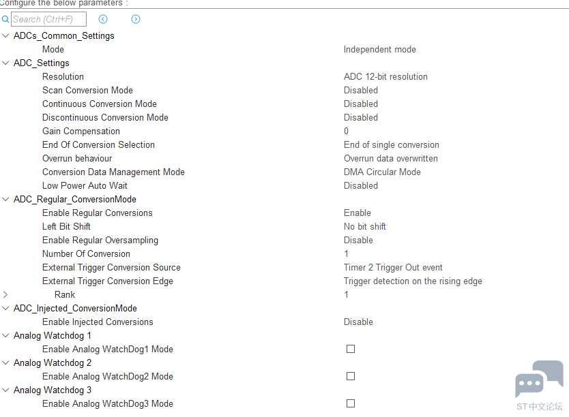Image resolution: width=569 pixels, height=417 pixels.
Task: Go to previous search result arrow
Action: [103, 19]
